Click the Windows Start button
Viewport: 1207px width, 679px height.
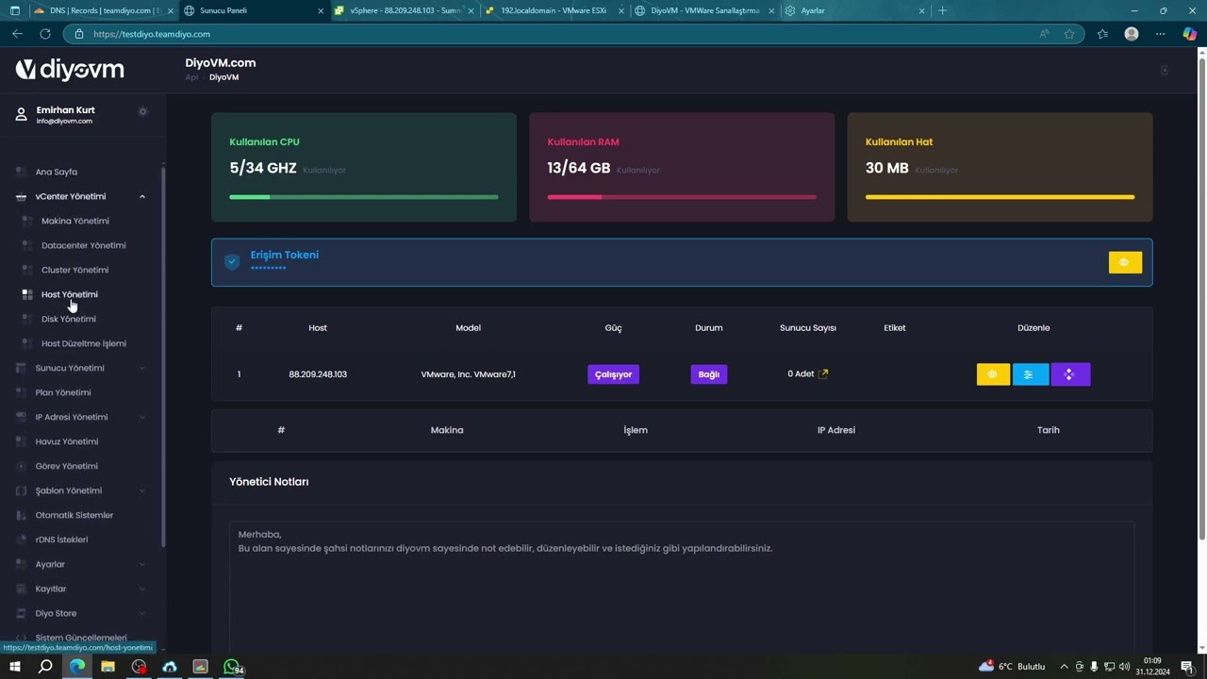[14, 667]
